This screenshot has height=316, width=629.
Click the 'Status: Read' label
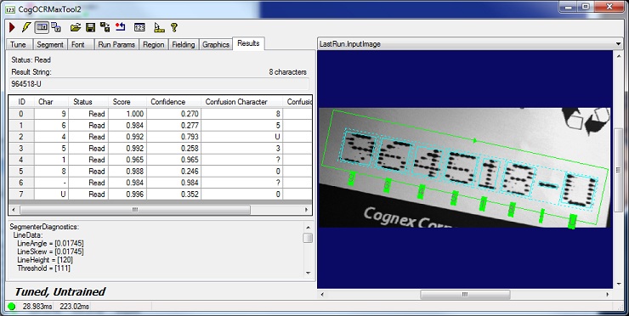pyautogui.click(x=31, y=60)
